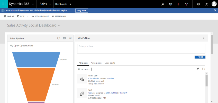This screenshot has height=103, width=218.
Task: Click the test post heading
Action: pos(90,90)
